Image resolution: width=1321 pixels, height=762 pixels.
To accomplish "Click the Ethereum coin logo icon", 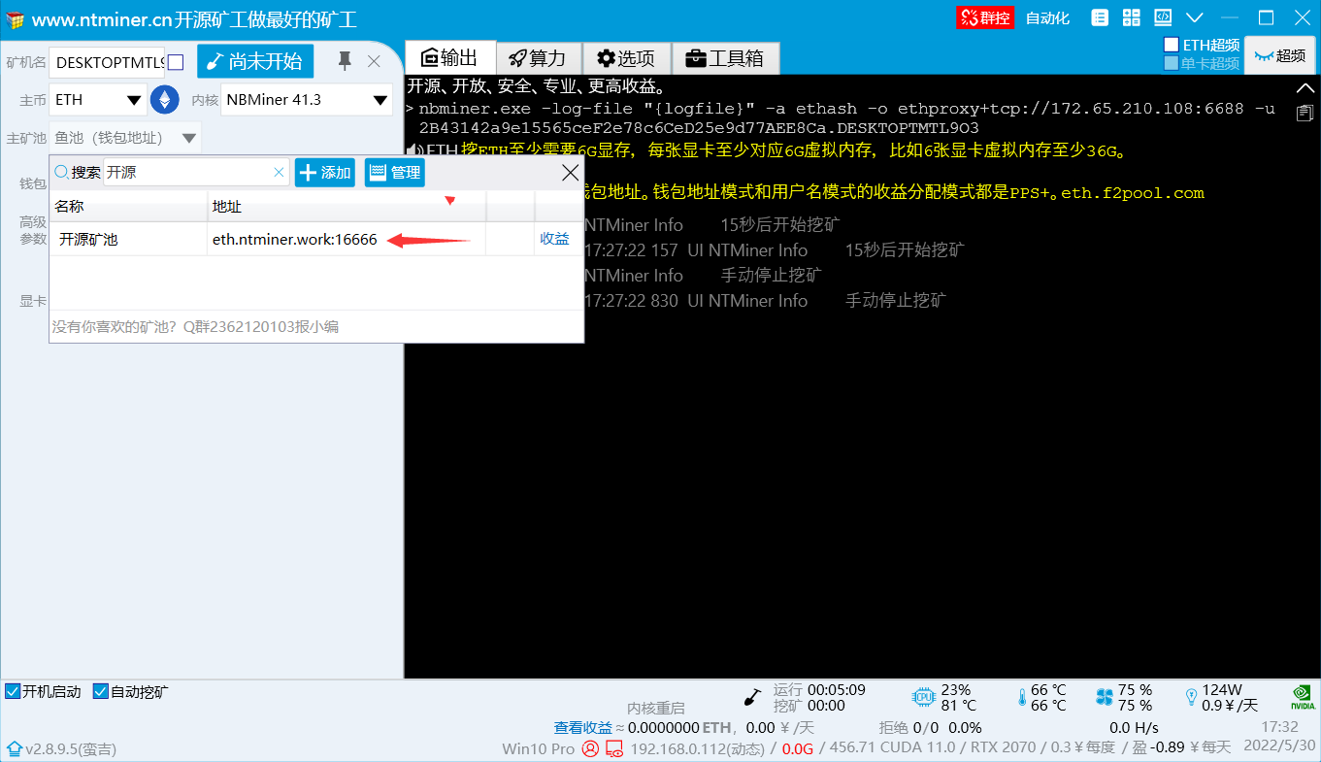I will [x=164, y=99].
